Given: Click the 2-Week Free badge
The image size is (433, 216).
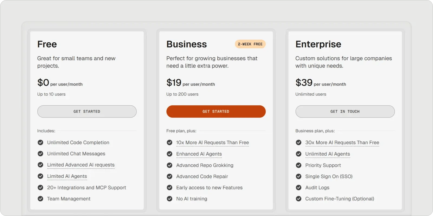Looking at the screenshot, I should 250,44.
